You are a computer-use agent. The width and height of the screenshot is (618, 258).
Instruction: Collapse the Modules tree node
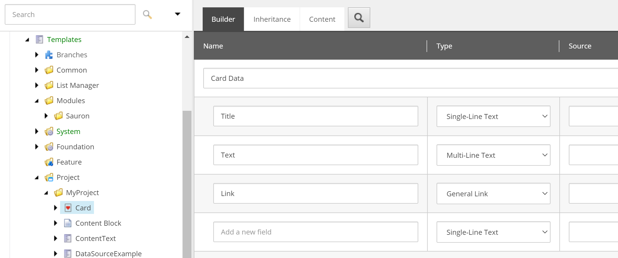click(37, 101)
